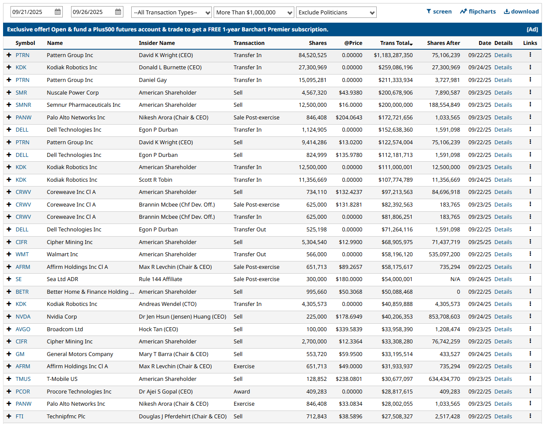Open TMUS symbol link
Image resolution: width=545 pixels, height=424 pixels.
[x=23, y=379]
